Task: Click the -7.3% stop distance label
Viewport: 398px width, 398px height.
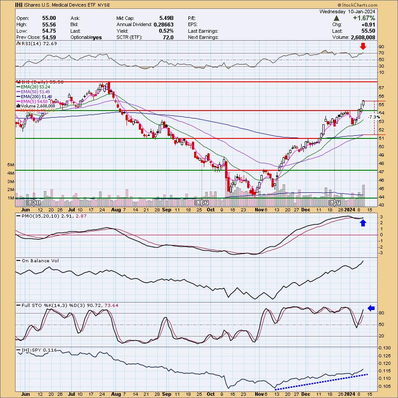Action: [x=374, y=117]
